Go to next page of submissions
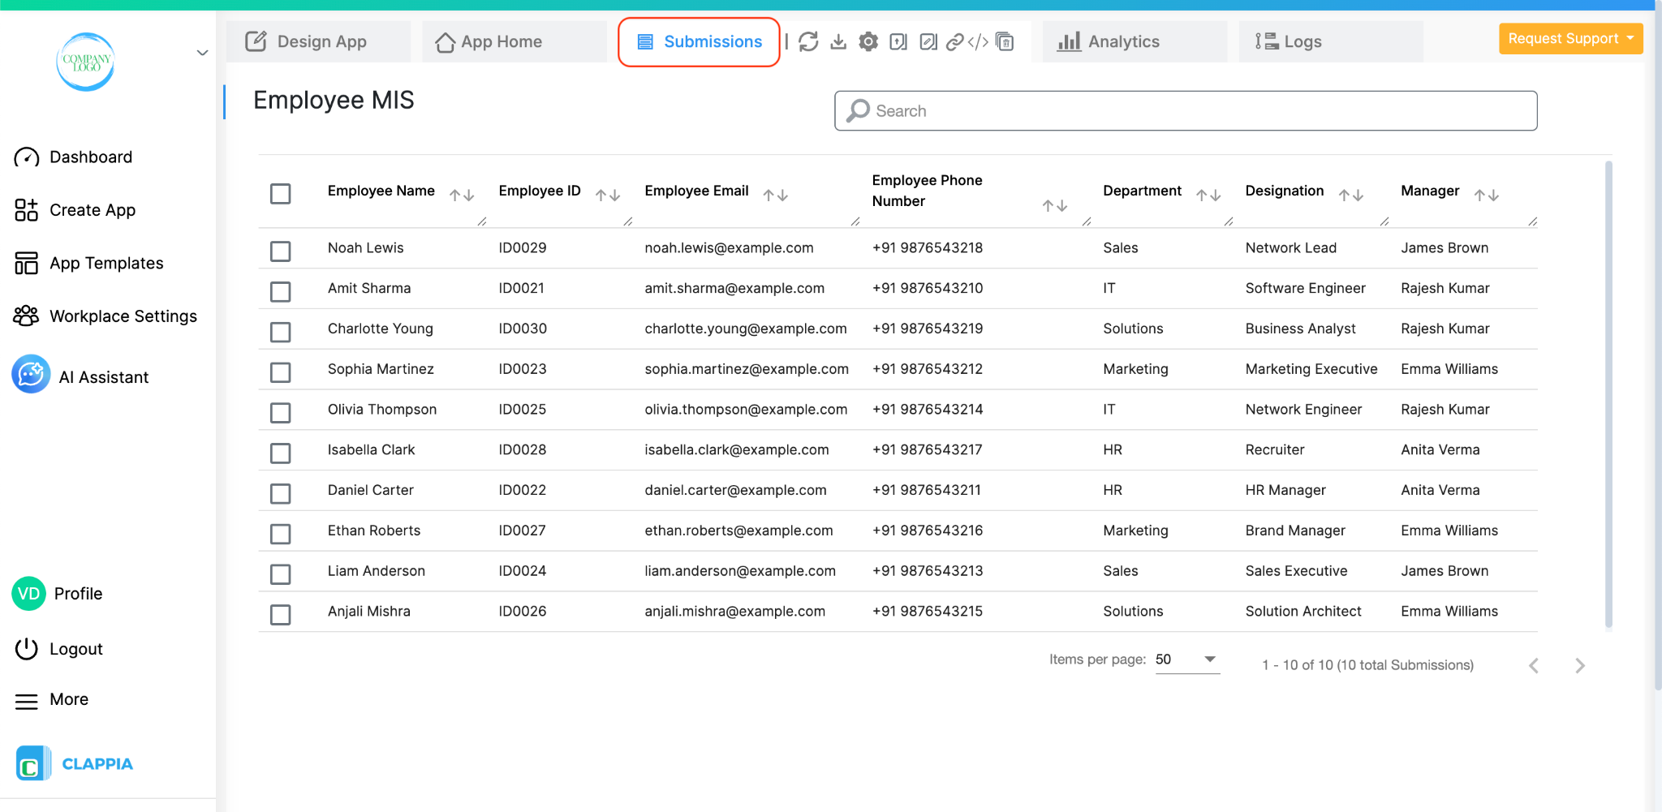 pos(1580,666)
